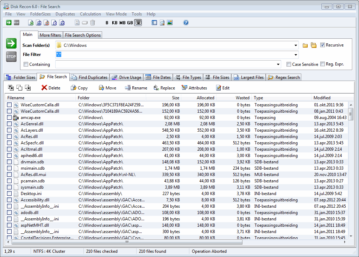The width and height of the screenshot is (359, 257).
Task: Show sizes in bytes (B)
Action: (x=107, y=23)
